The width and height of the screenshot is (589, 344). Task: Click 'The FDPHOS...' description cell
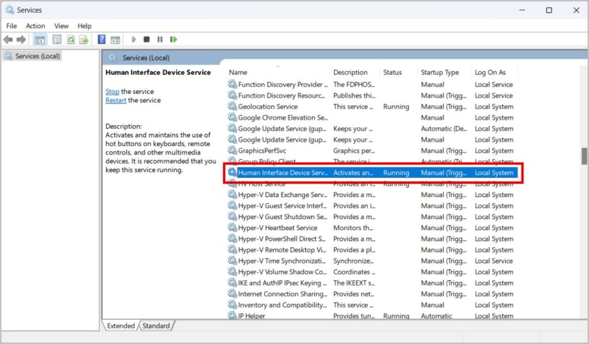tap(354, 84)
